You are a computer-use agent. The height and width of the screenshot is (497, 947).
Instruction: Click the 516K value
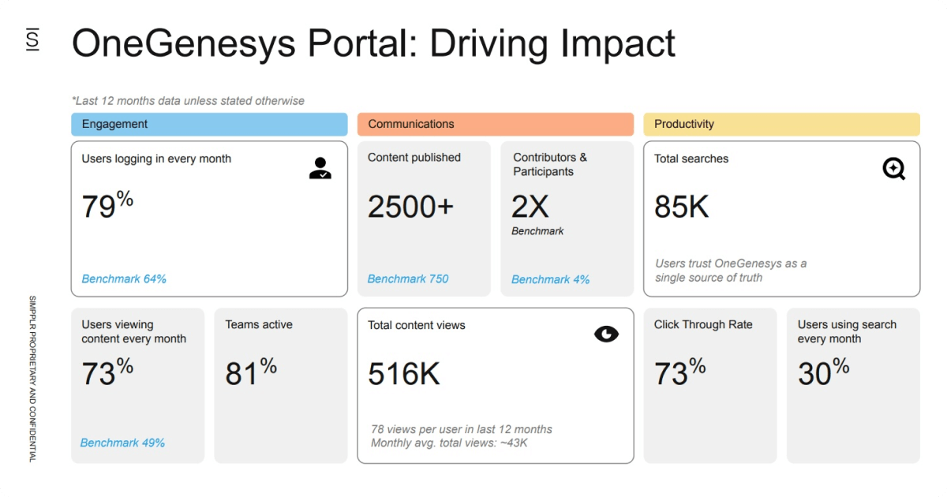[404, 374]
